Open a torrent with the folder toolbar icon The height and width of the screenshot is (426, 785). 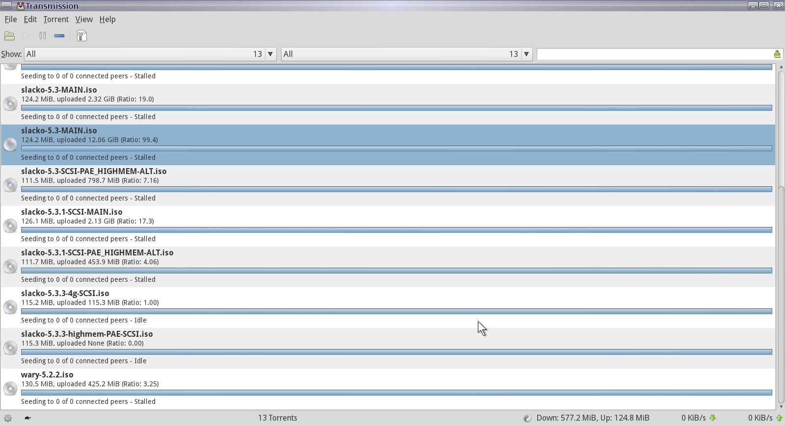[9, 36]
